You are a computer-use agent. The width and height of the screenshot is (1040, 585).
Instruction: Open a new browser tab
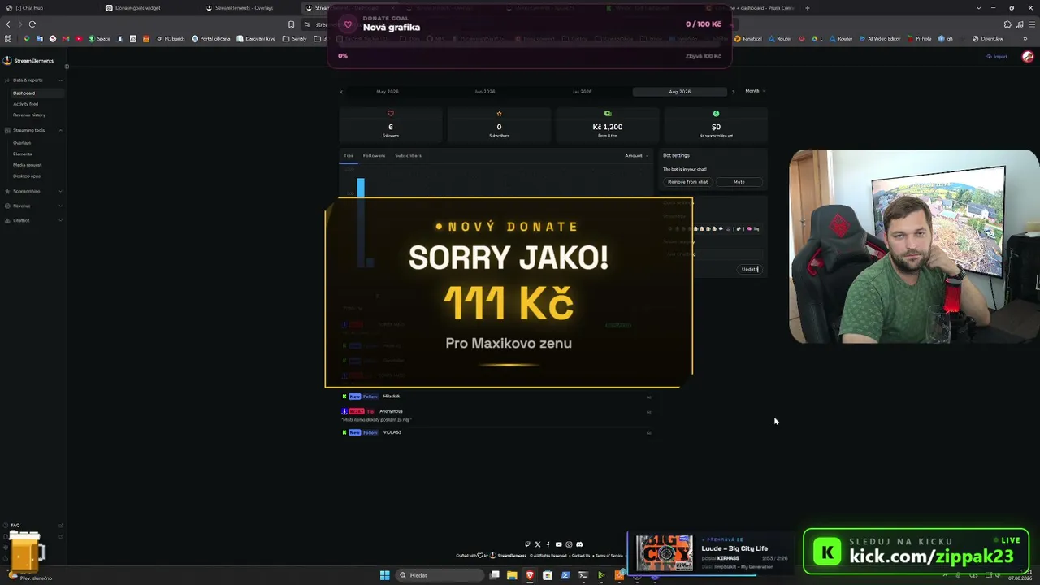pos(807,8)
